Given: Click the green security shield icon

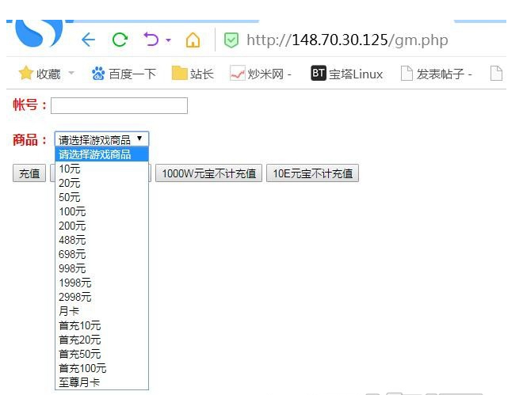Looking at the screenshot, I should (231, 40).
